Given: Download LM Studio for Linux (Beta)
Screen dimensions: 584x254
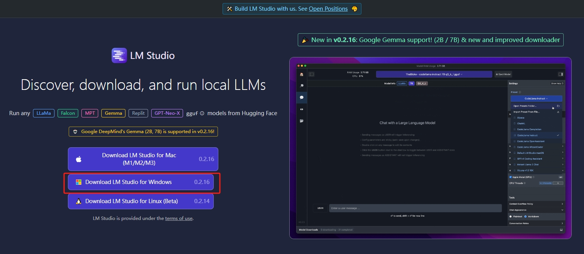Looking at the screenshot, I should pyautogui.click(x=141, y=201).
